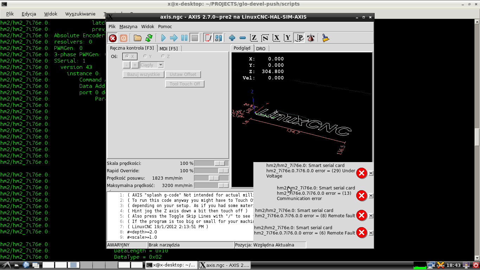The width and height of the screenshot is (480, 270).
Task: Toggle the machine power icon
Action: 123,38
